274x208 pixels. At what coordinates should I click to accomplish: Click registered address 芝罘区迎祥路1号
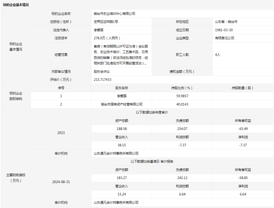point(106,22)
